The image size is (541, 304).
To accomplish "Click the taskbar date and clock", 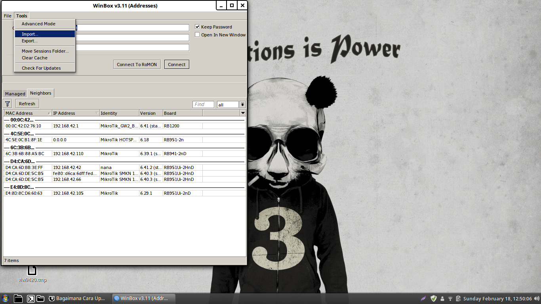I will coord(497,298).
